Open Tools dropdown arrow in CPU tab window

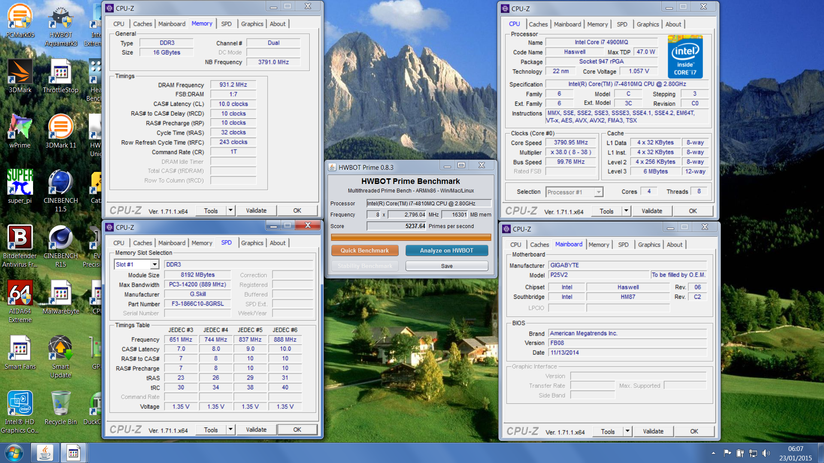(x=626, y=211)
